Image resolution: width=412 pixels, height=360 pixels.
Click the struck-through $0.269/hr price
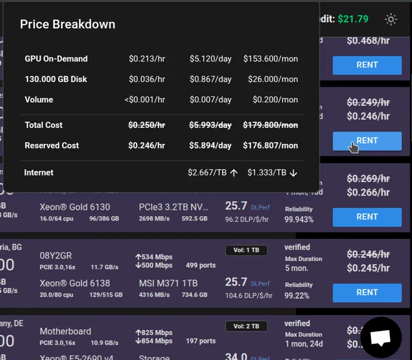tap(368, 178)
